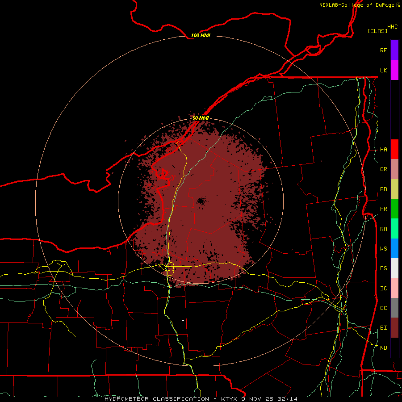Click the UK legend label
This screenshot has width=402, height=402.
point(383,70)
